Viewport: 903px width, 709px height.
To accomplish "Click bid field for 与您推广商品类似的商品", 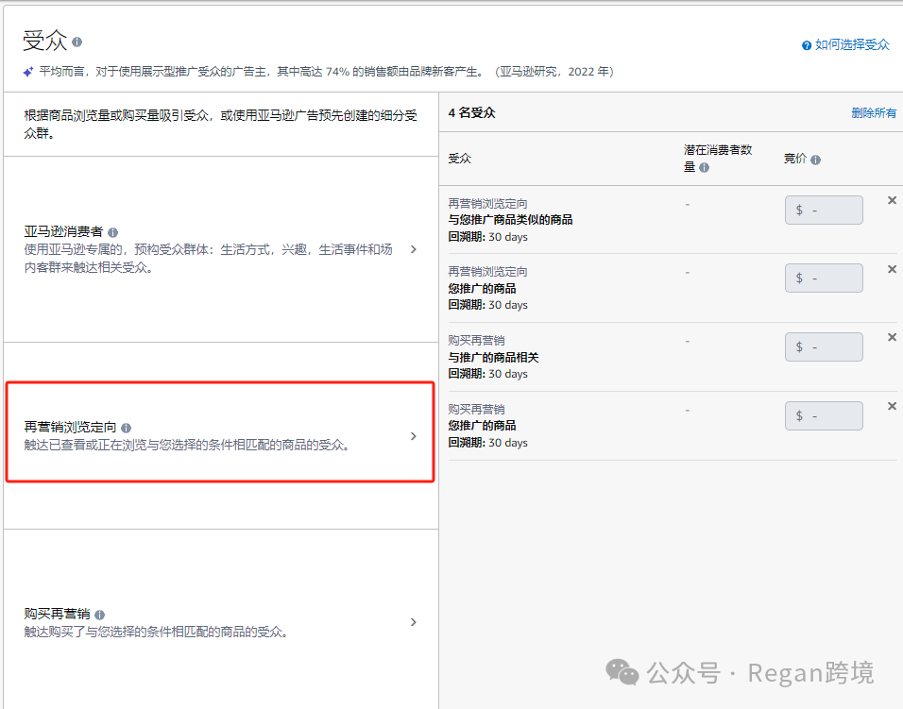I will click(x=824, y=210).
